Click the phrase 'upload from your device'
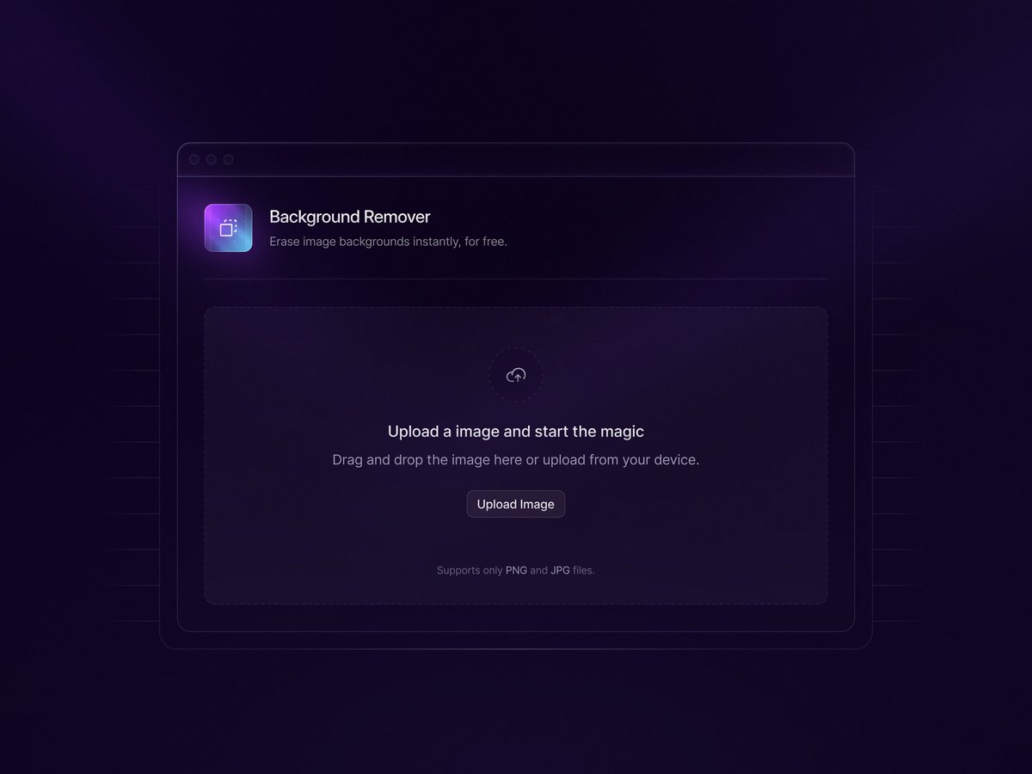Viewport: 1032px width, 774px height. coord(621,460)
